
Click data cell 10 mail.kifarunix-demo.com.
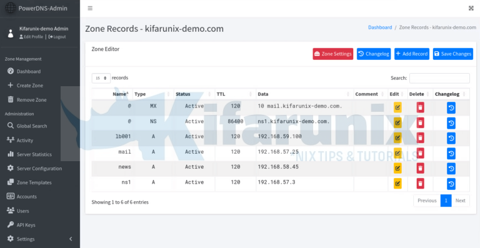[300, 106]
